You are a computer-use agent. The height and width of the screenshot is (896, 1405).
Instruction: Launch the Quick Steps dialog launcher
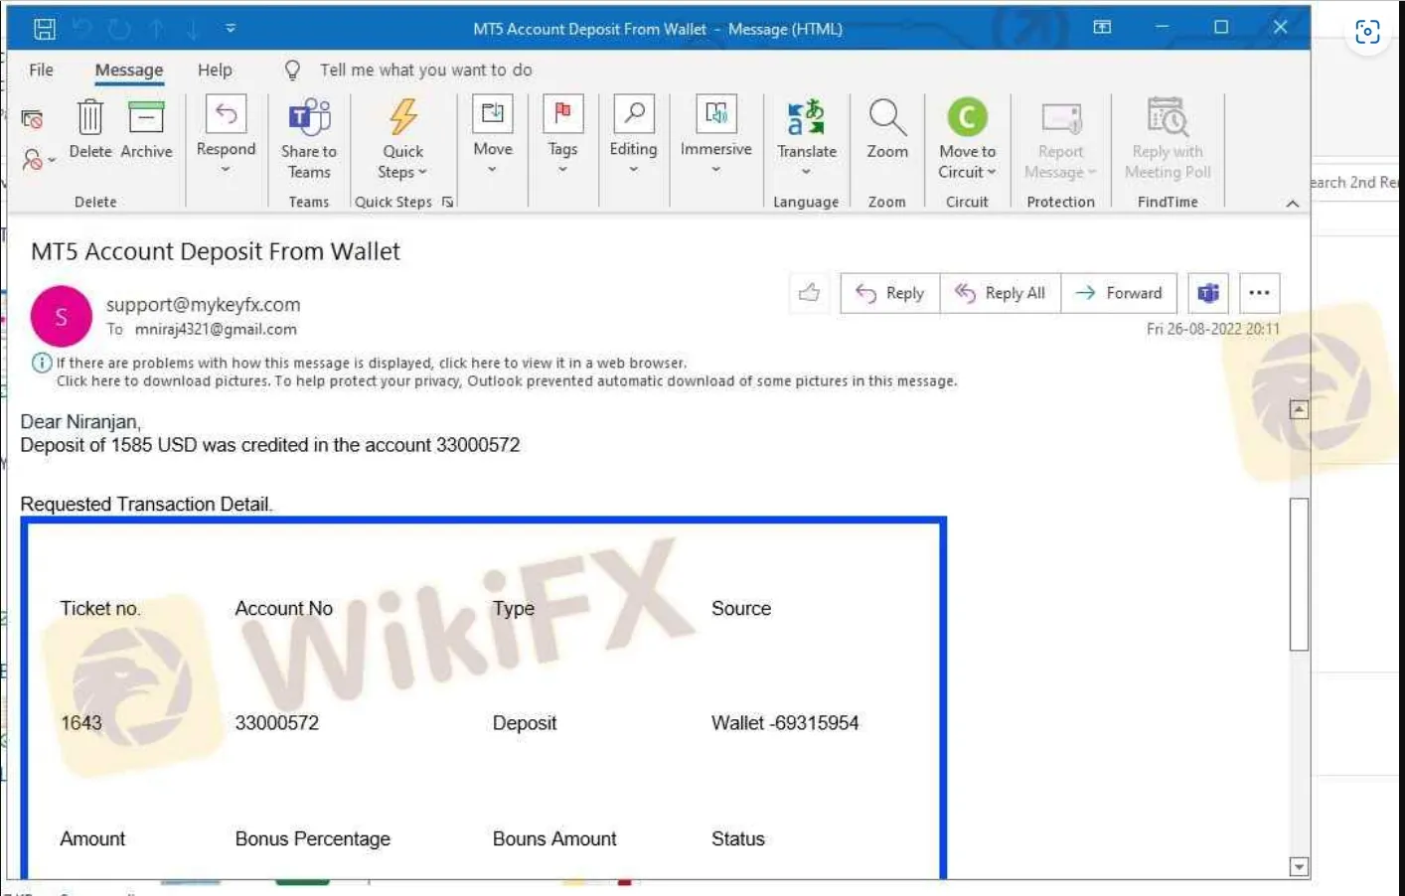click(448, 202)
